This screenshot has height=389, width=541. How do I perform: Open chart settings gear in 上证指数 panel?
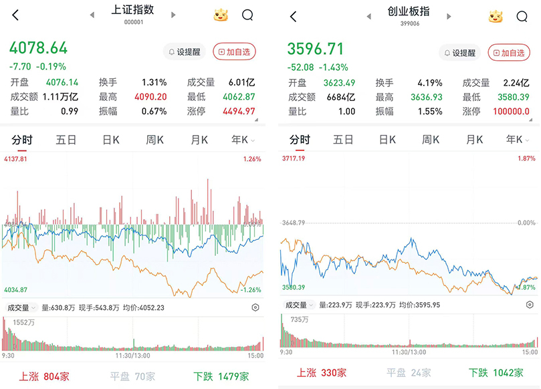255,307
